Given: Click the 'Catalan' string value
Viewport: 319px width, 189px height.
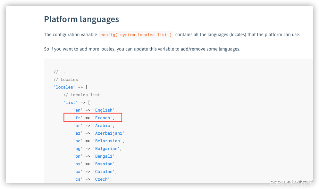Looking at the screenshot, I should [104, 172].
